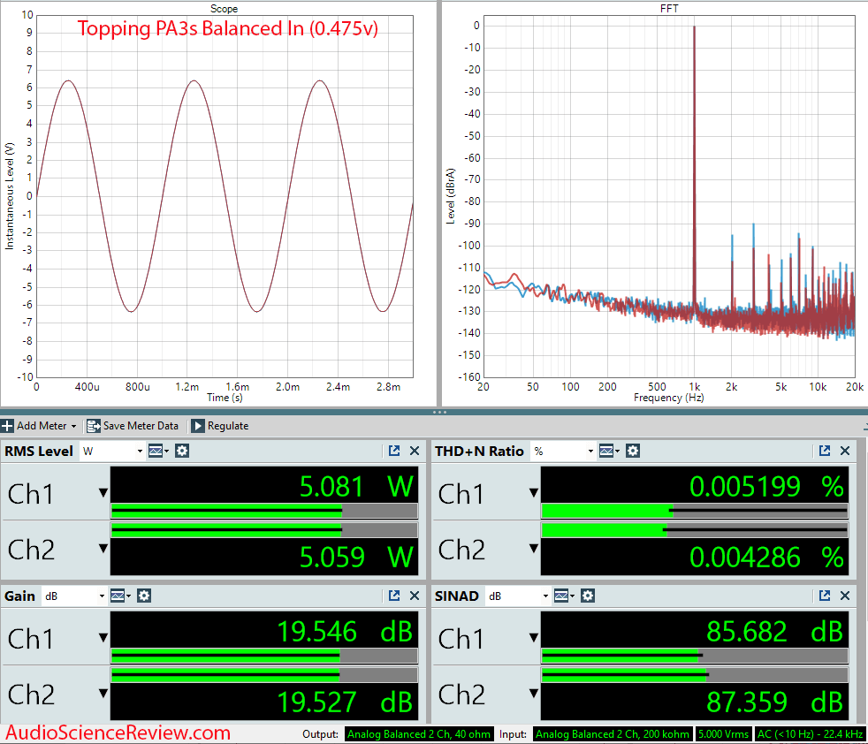Click the Add Meter plus icon
The height and width of the screenshot is (744, 868).
point(7,426)
